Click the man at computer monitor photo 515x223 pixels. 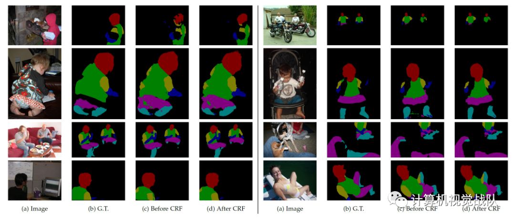(34, 180)
